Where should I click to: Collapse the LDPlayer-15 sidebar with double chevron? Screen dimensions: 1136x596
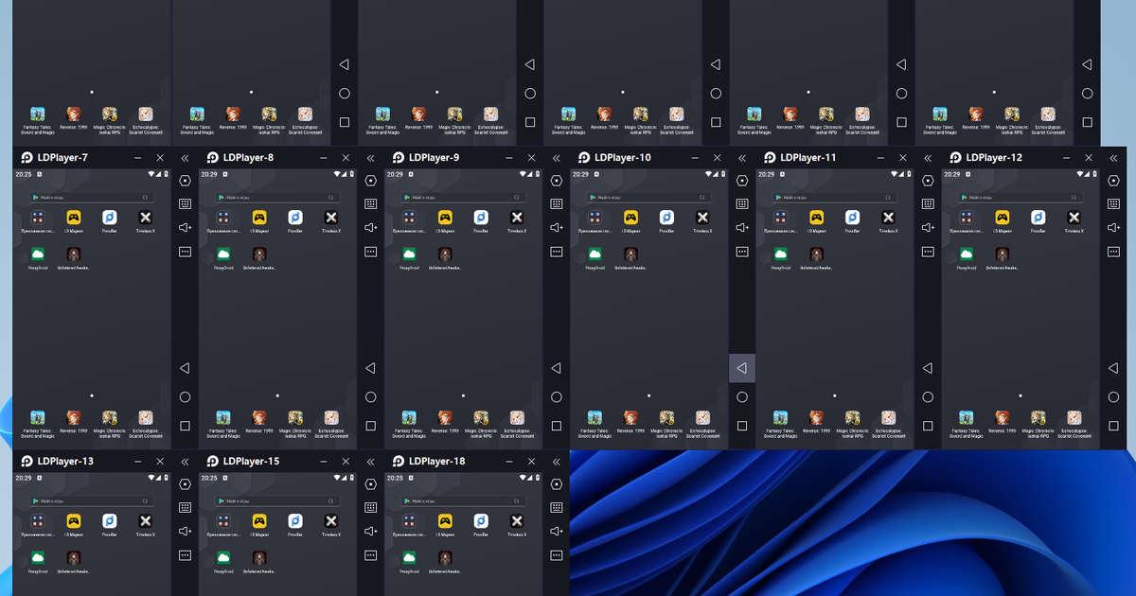(370, 462)
